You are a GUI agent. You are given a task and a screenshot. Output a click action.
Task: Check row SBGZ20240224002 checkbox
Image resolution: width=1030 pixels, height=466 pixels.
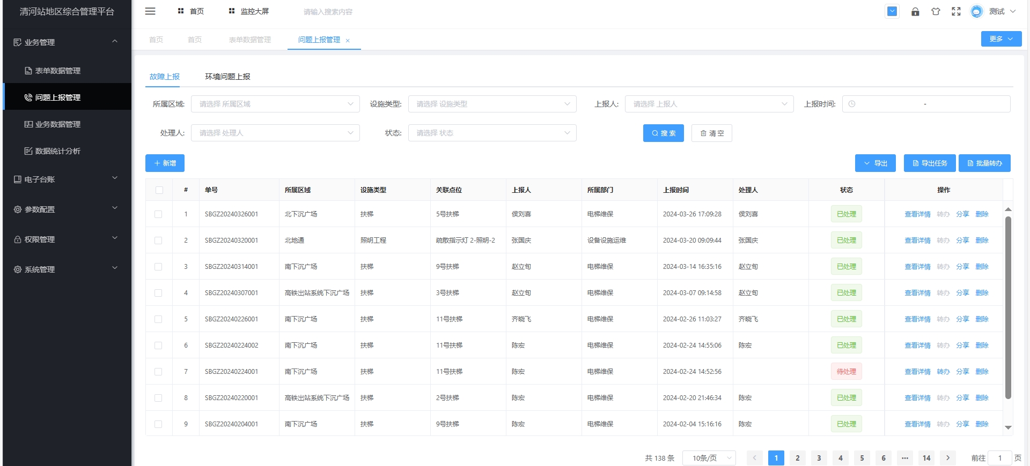tap(158, 345)
